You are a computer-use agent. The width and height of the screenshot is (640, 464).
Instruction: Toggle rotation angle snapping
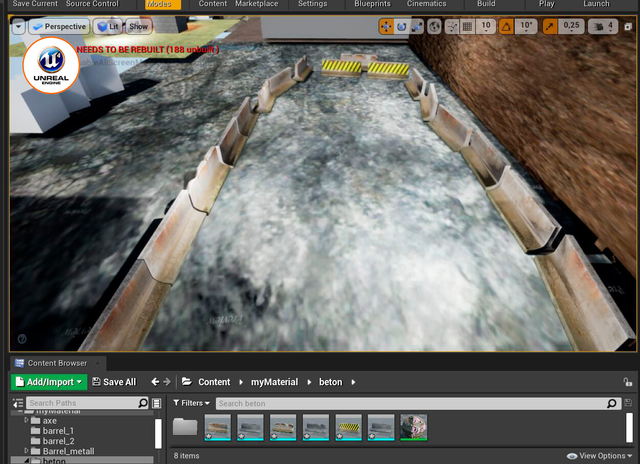tap(506, 27)
